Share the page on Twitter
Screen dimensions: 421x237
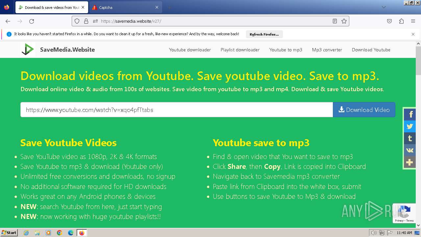pos(410,126)
